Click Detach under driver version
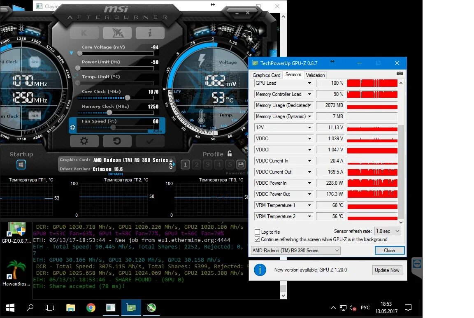The width and height of the screenshot is (474, 318). coord(116,174)
